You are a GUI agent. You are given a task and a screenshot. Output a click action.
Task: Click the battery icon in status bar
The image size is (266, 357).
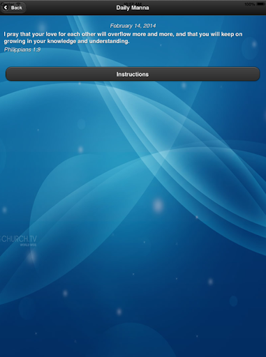coord(260,4)
